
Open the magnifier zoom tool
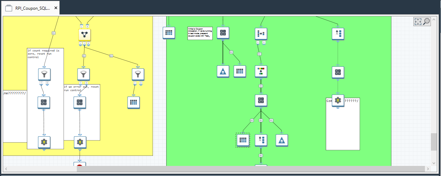[x=426, y=22]
